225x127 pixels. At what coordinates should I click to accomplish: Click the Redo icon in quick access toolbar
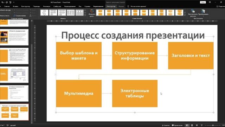pyautogui.click(x=7, y=2)
